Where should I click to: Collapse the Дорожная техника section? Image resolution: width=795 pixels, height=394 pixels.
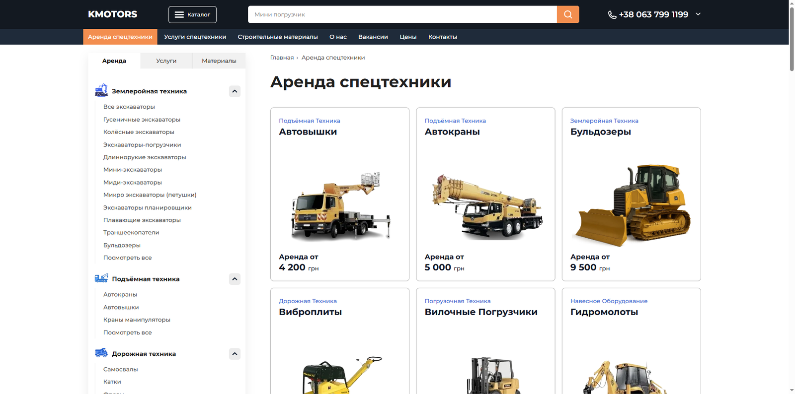click(235, 354)
